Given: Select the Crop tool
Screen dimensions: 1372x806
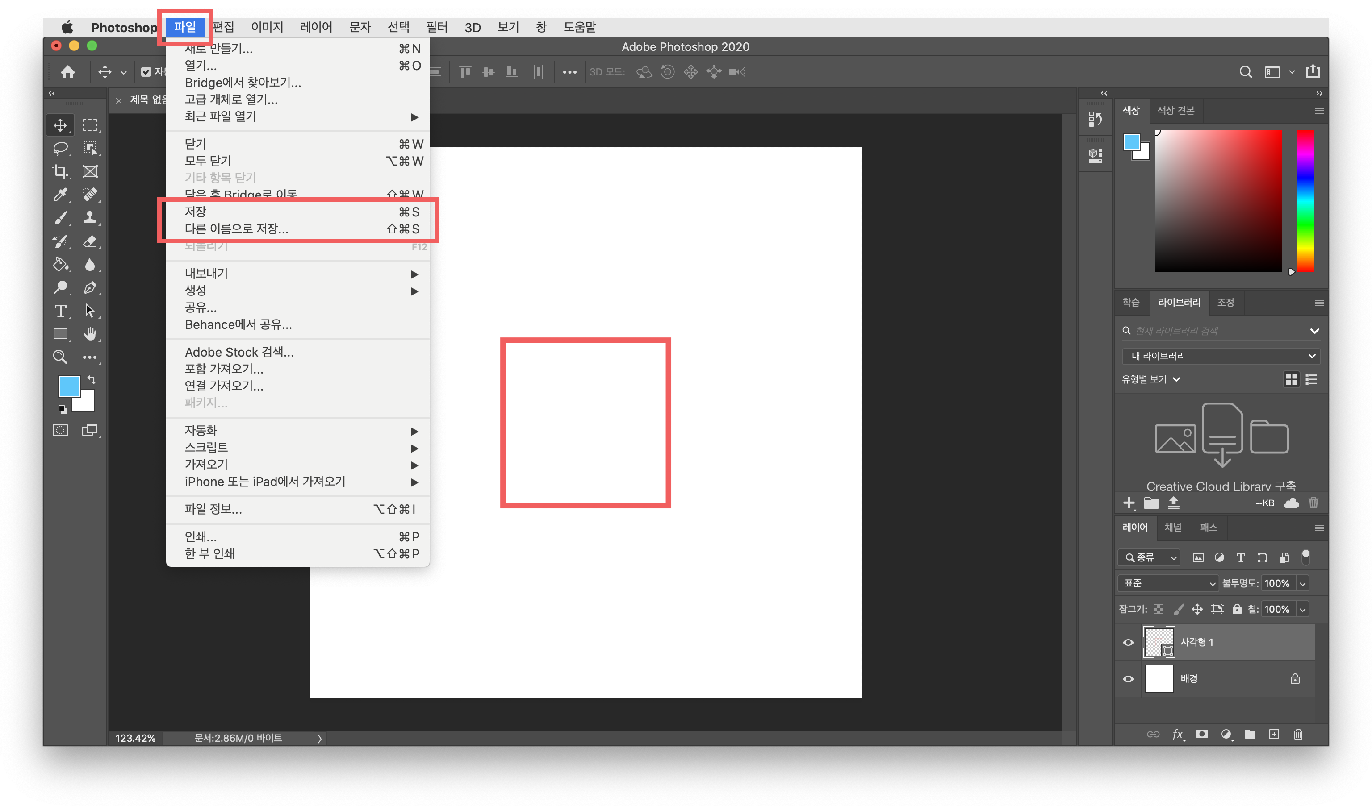Looking at the screenshot, I should point(60,171).
